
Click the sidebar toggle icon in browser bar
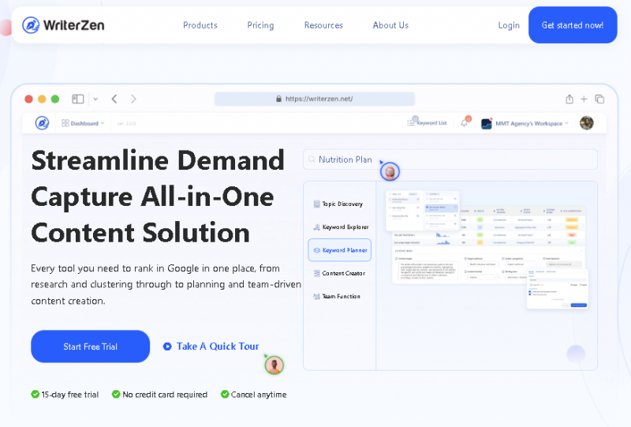[78, 99]
